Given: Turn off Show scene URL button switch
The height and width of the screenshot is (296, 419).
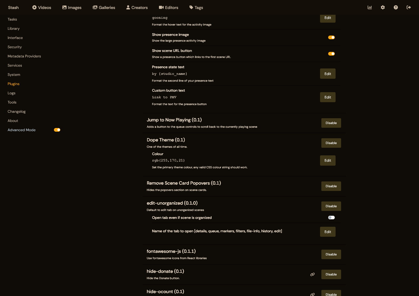Looking at the screenshot, I should point(331,54).
